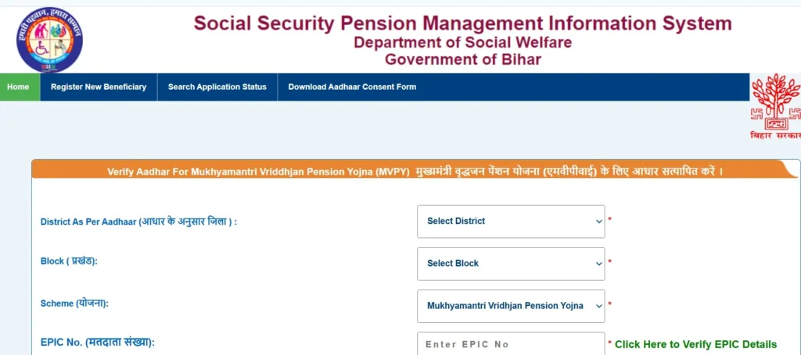Click the Social Security Pension circular logo
The width and height of the screenshot is (801, 355).
49,40
